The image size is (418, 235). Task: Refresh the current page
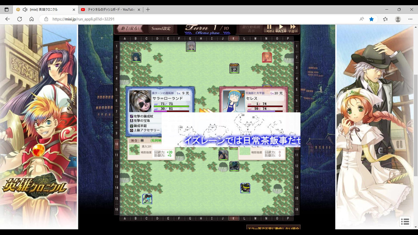pos(20,19)
